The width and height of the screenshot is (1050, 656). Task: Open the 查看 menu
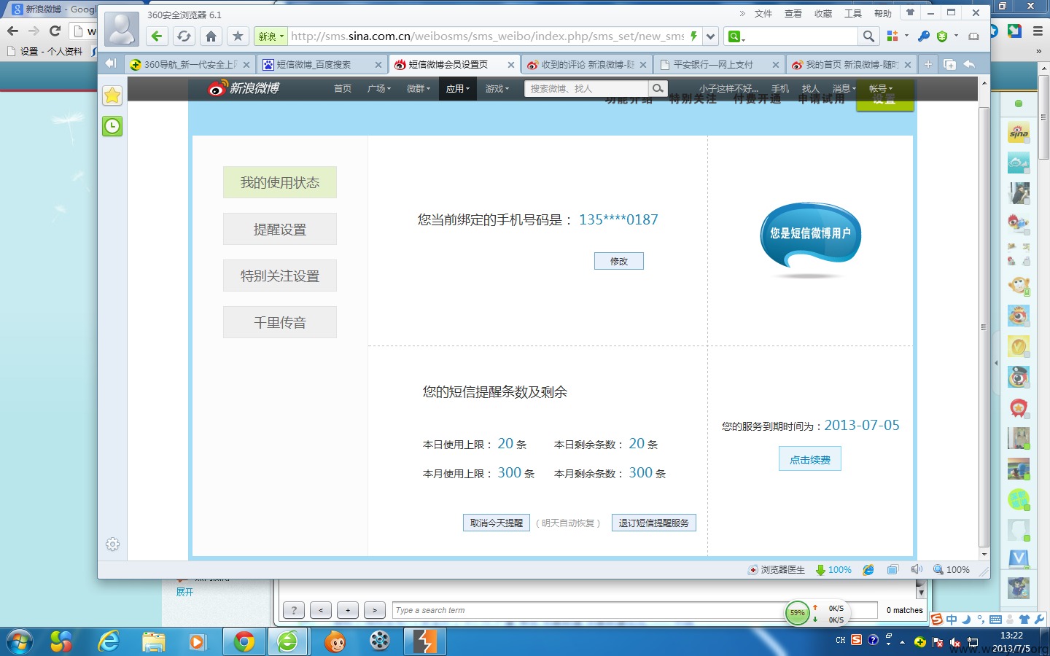coord(793,14)
